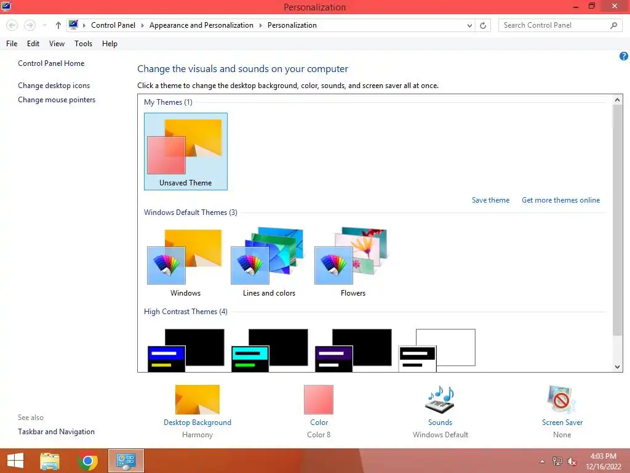This screenshot has width=630, height=473.
Task: Click the taskbar clock and date
Action: pos(604,461)
